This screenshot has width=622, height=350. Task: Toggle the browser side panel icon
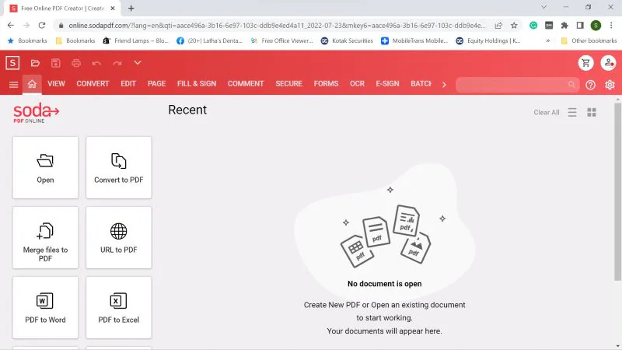pos(580,26)
